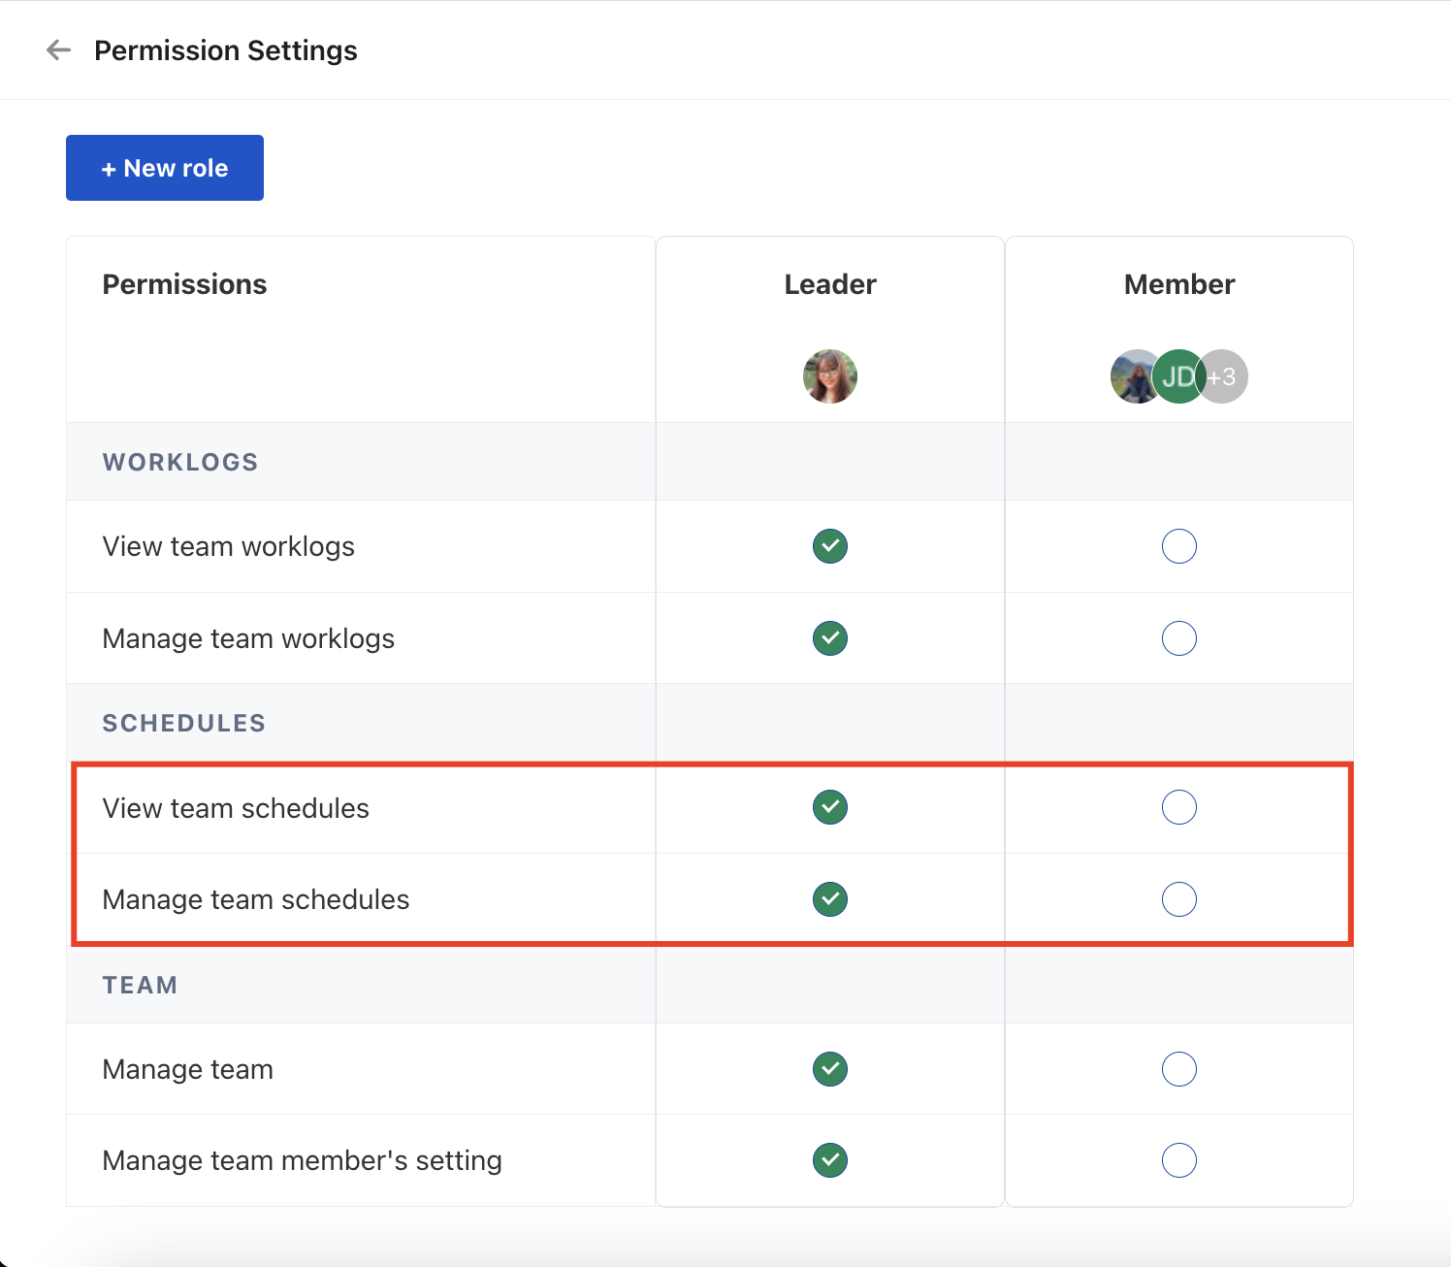
Task: Click the back arrow beside Permission Settings
Action: point(59,50)
